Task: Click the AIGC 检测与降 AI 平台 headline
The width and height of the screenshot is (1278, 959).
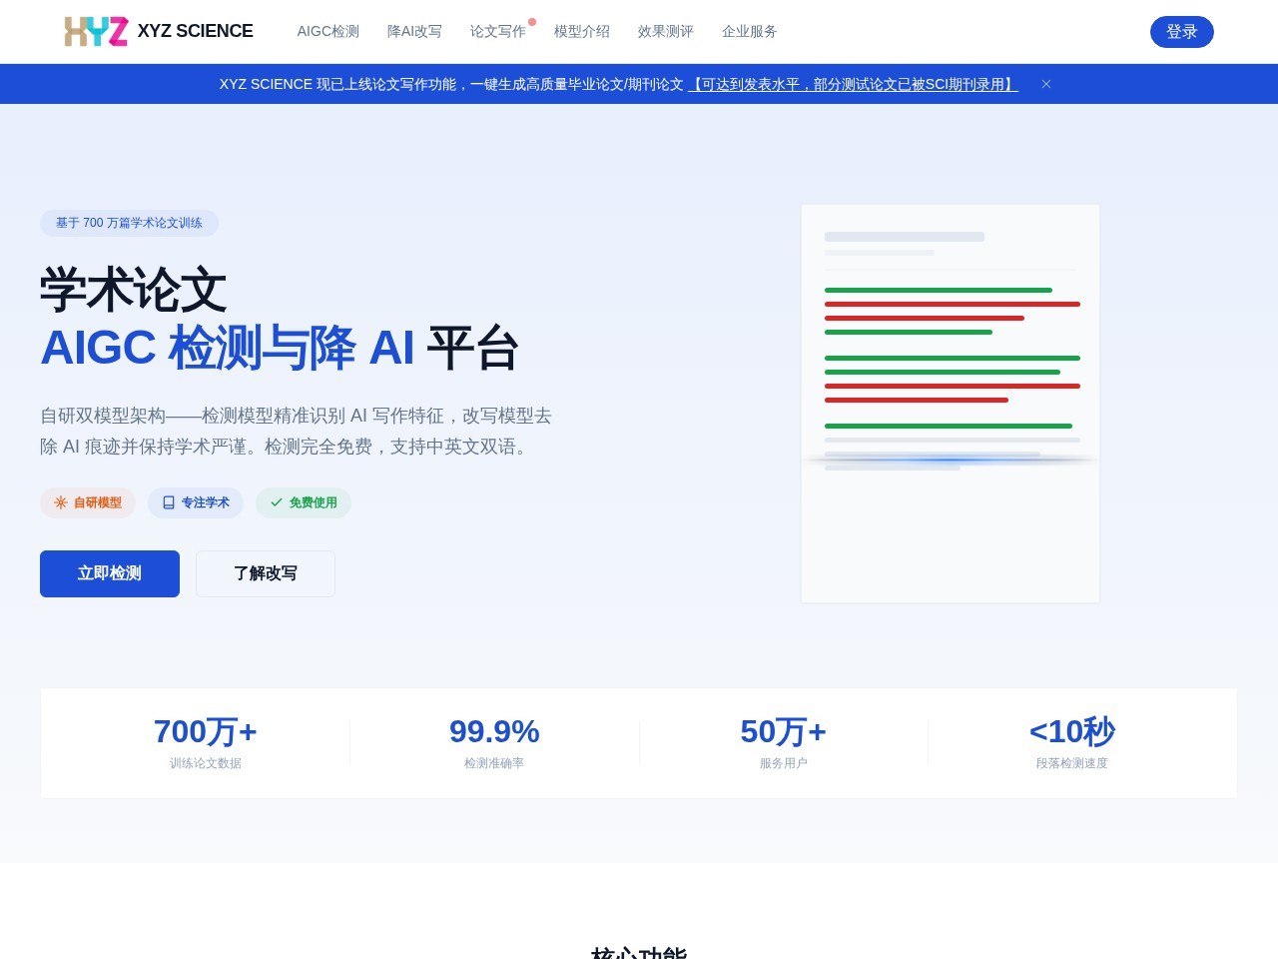Action: [280, 349]
